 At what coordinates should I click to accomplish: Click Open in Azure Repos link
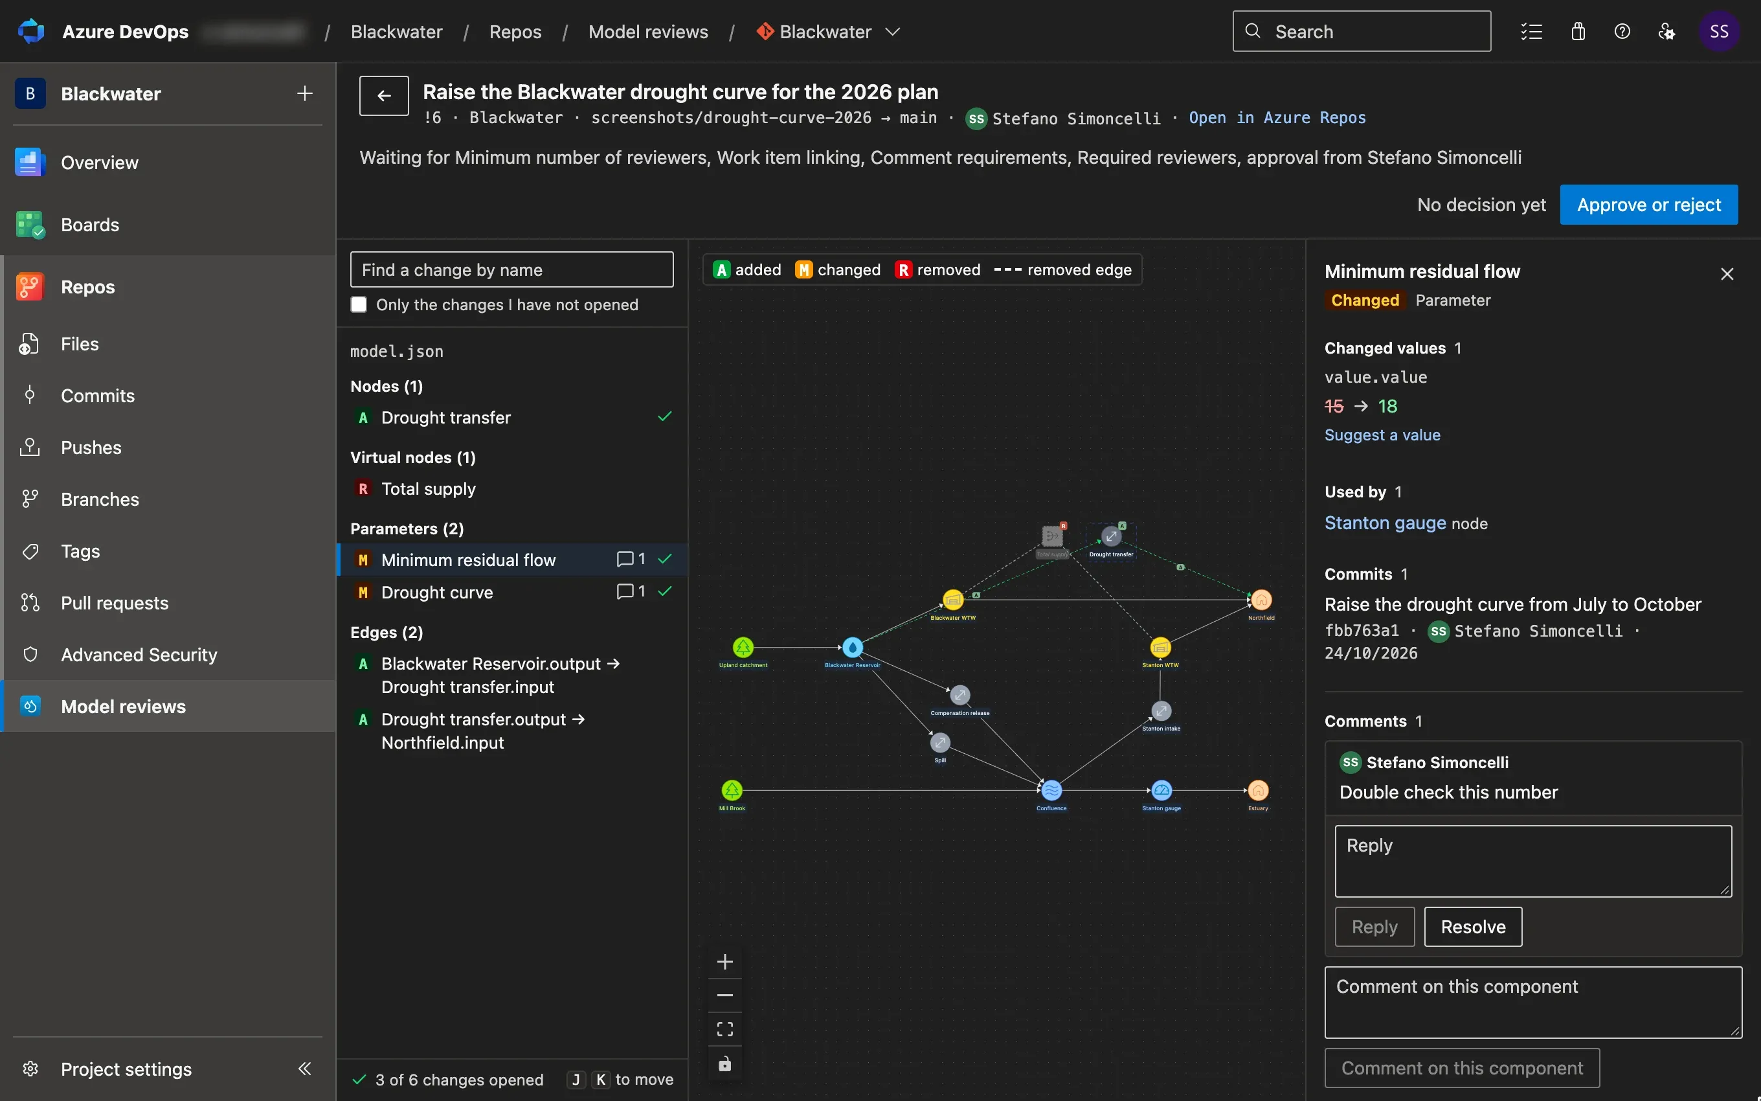tap(1277, 118)
